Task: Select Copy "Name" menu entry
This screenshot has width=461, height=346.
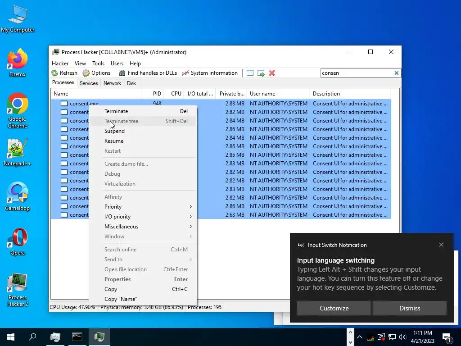Action: point(143,299)
